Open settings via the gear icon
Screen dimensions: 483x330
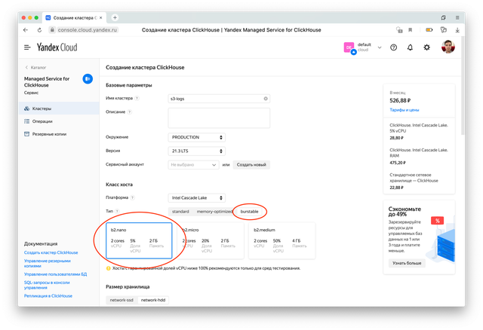pos(427,47)
